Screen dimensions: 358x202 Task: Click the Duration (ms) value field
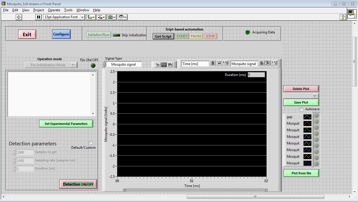pos(256,75)
